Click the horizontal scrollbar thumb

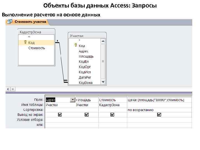(x=13, y=89)
